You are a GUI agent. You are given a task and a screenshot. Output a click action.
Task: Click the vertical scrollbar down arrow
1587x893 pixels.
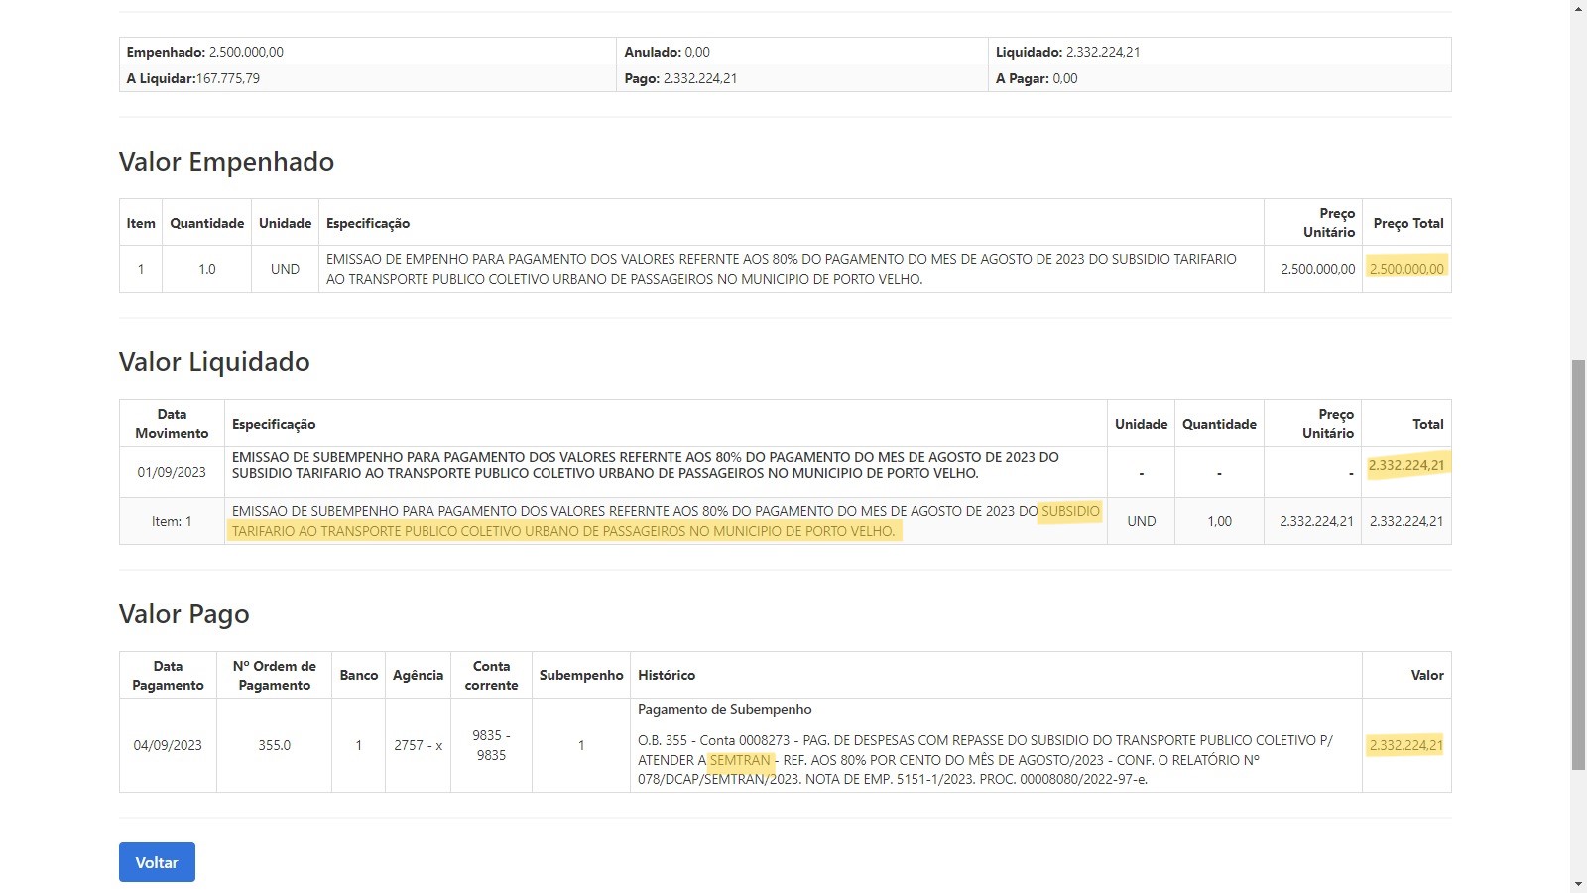(1578, 884)
